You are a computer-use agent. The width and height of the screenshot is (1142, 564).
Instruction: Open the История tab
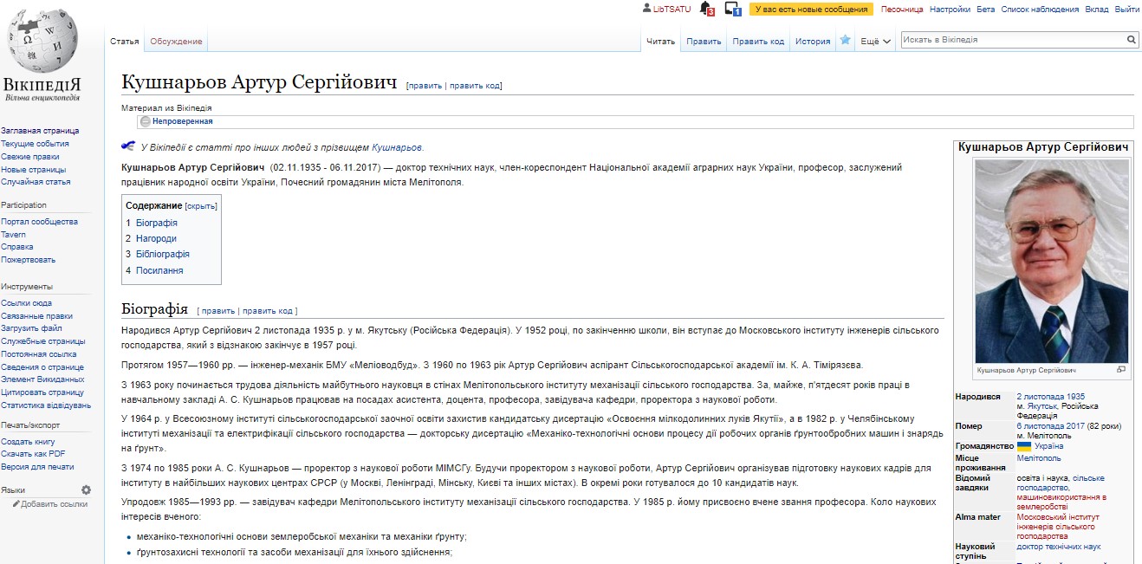813,42
